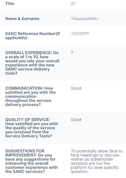Click the phrase 'Service Delivery Tools?'
126x178 pixels.
pyautogui.click(x=29, y=136)
